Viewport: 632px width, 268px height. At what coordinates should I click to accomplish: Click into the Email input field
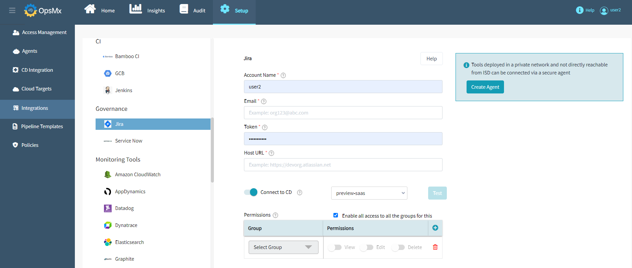click(343, 113)
